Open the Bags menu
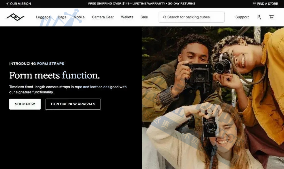 pos(62,17)
